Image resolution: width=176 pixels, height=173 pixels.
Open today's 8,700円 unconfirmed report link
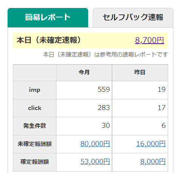coord(150,40)
